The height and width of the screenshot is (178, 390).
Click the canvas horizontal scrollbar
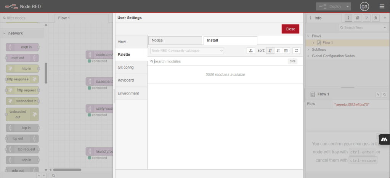(x=67, y=170)
